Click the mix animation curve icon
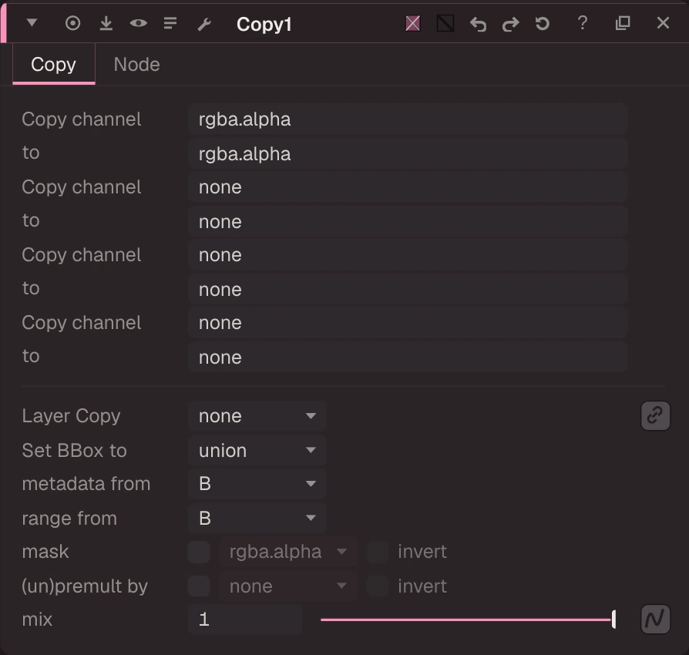Screen dimensions: 689x655 (655, 620)
